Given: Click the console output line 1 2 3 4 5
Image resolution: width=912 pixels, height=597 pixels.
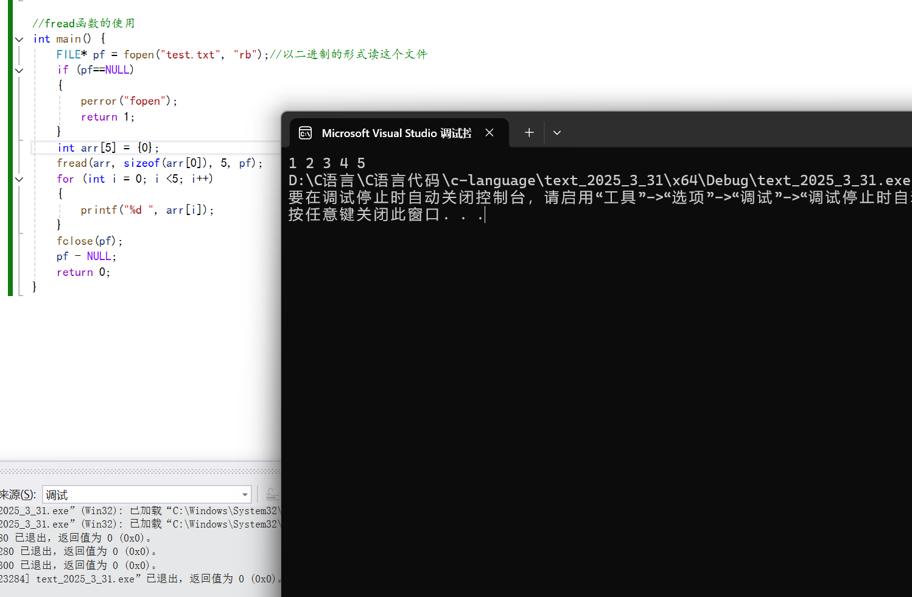Looking at the screenshot, I should pos(327,163).
